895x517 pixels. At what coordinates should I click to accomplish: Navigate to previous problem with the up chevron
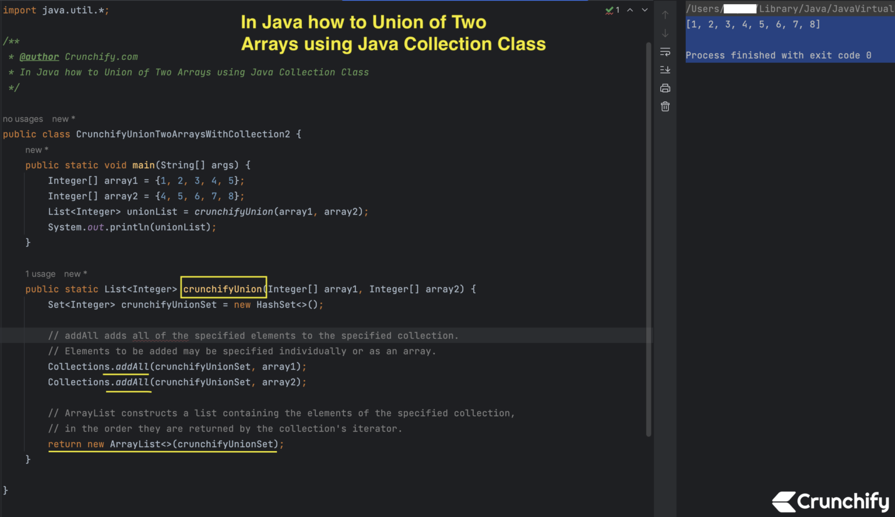pyautogui.click(x=630, y=10)
